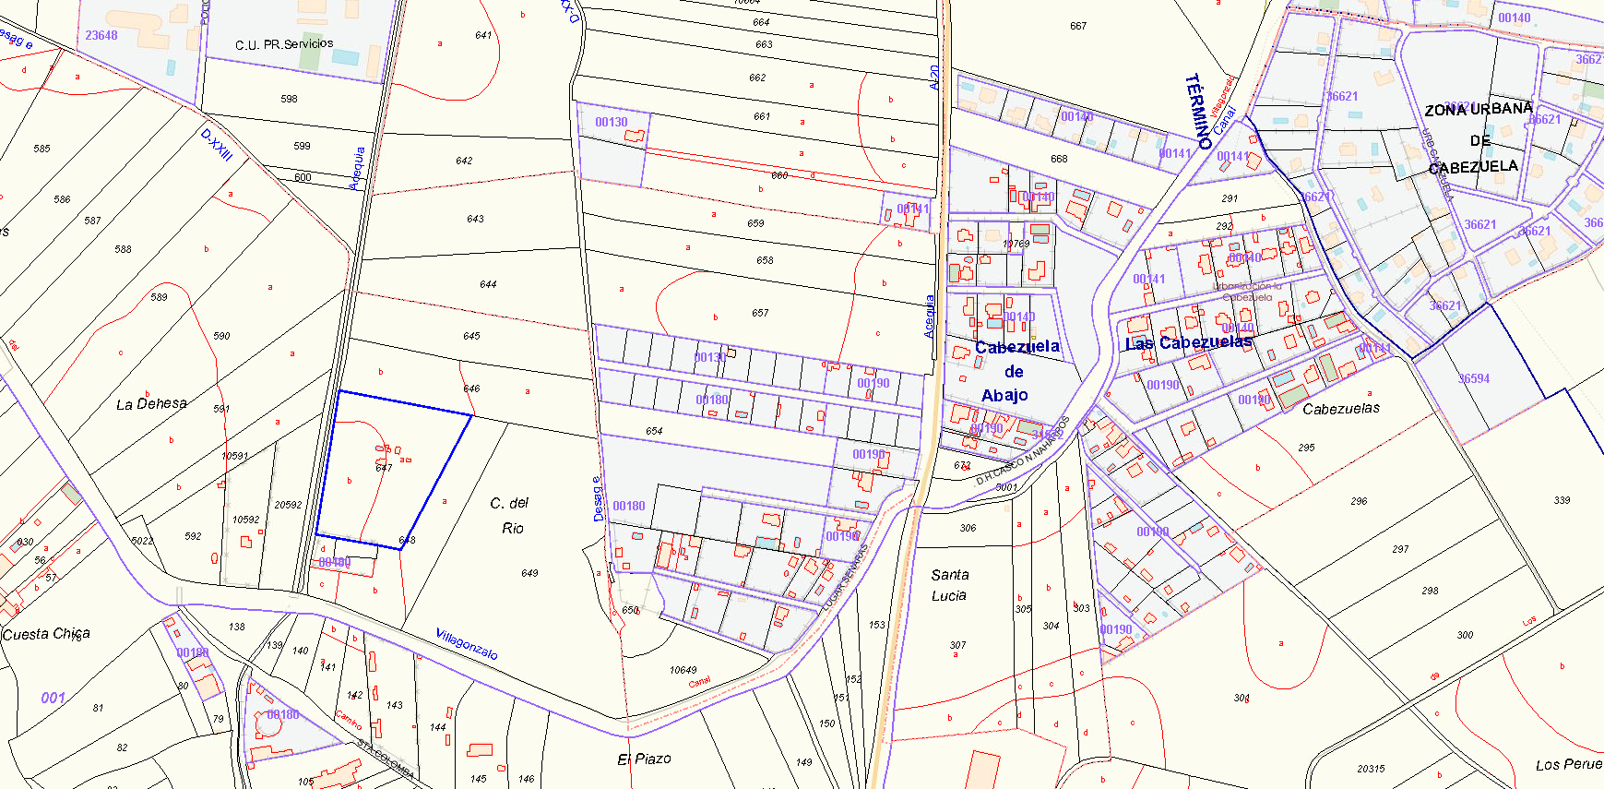This screenshot has width=1604, height=789.
Task: Select the polygon 001 label
Action: click(x=53, y=698)
